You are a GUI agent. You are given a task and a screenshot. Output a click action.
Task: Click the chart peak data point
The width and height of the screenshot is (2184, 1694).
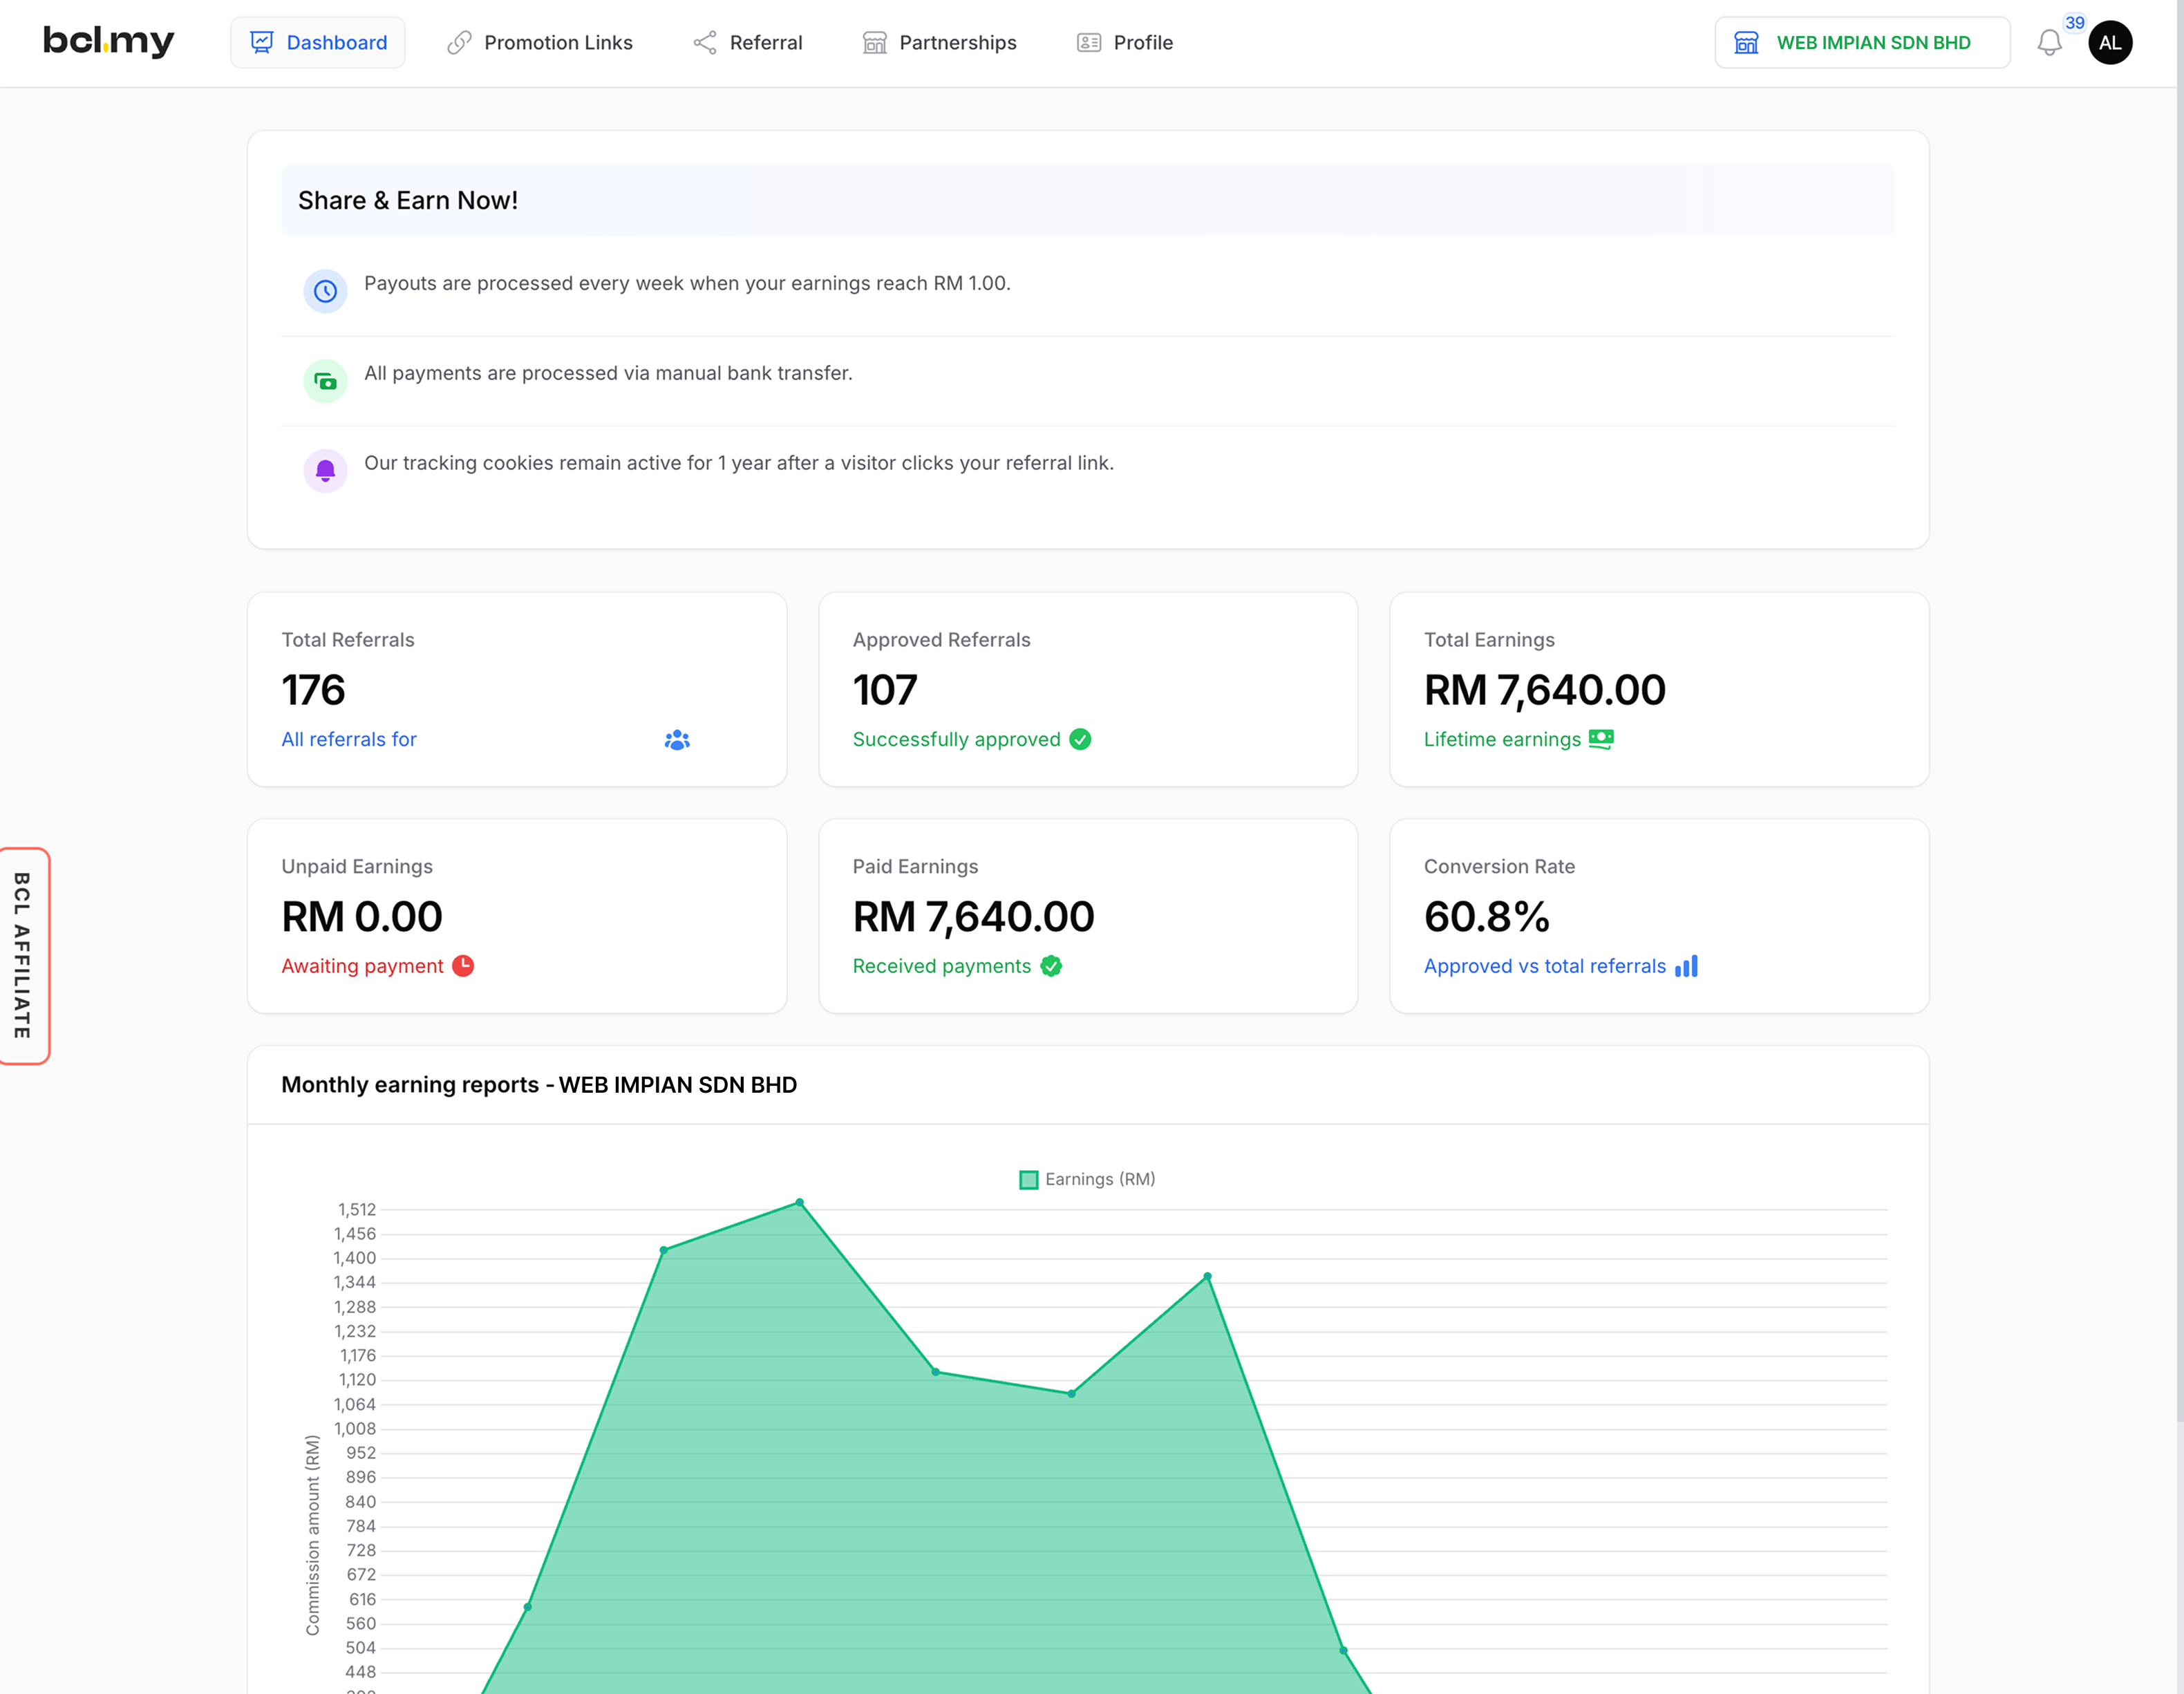[799, 1202]
